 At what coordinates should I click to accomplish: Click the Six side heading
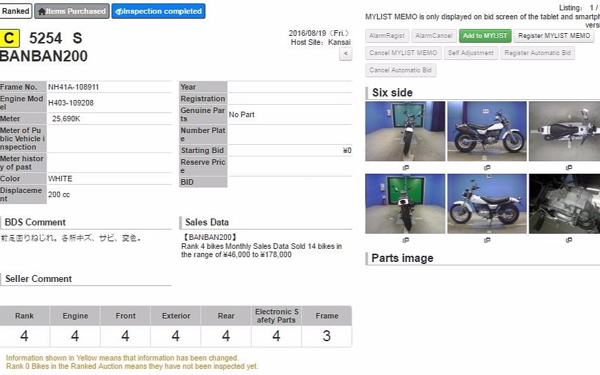click(x=392, y=92)
